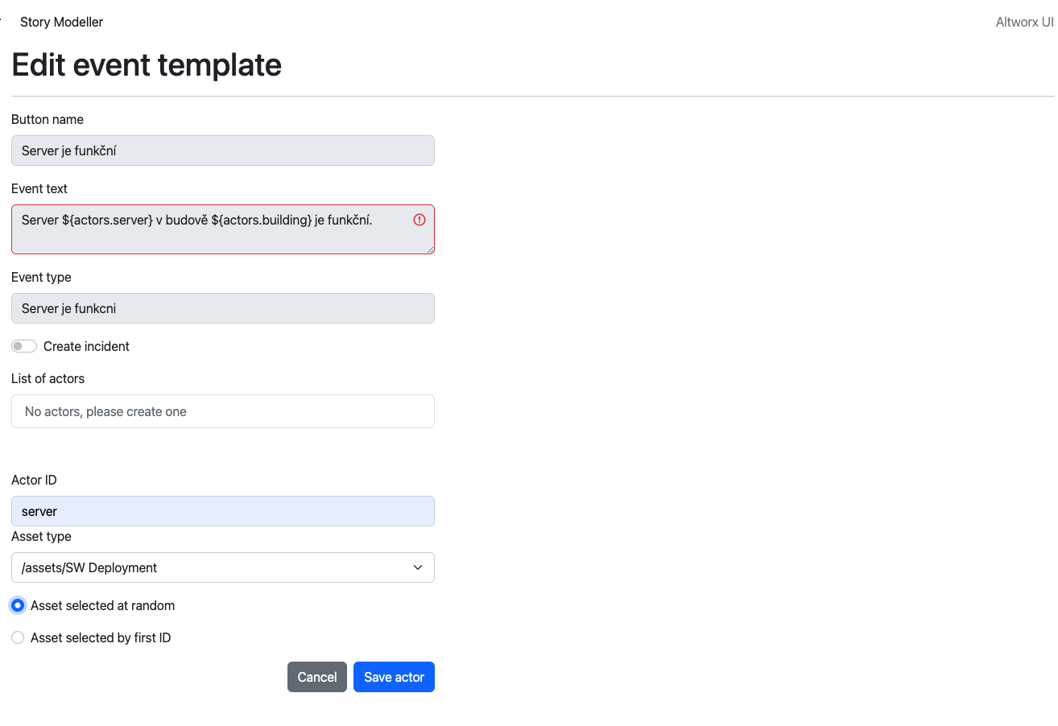1058x726 pixels.
Task: Click the Edit event template heading
Action: (x=147, y=64)
